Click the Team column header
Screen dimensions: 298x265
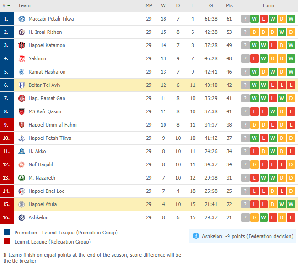point(24,5)
